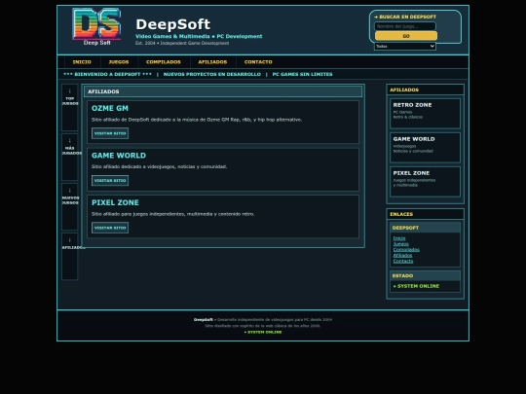
Task: Click the GAME WORLD heading in main panel
Action: click(x=119, y=156)
